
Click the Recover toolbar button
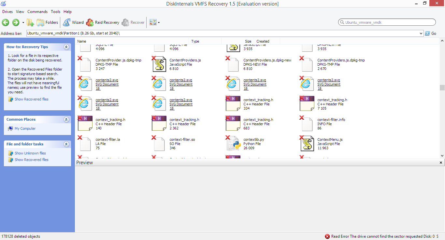click(x=133, y=22)
